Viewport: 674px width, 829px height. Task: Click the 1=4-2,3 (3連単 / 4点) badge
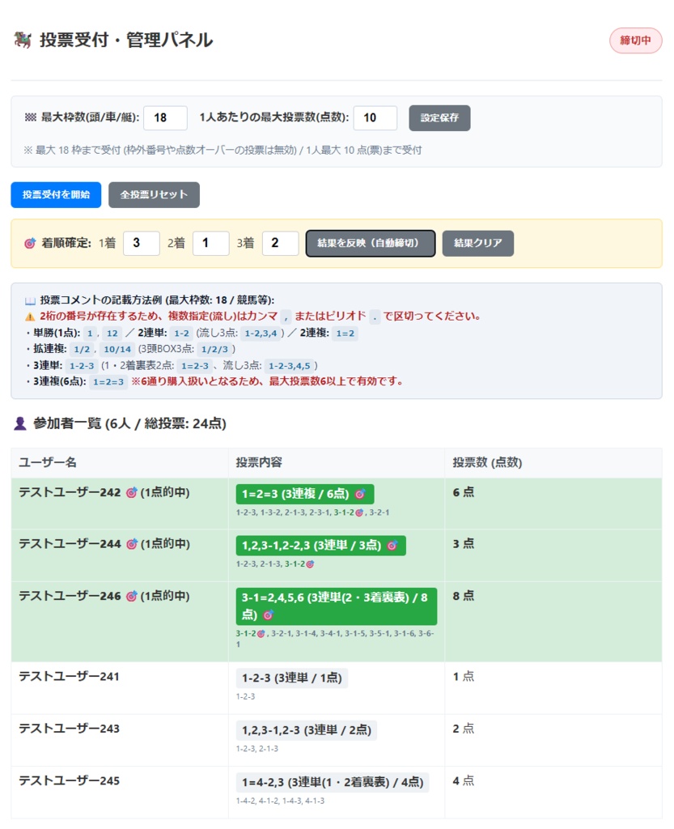point(333,782)
